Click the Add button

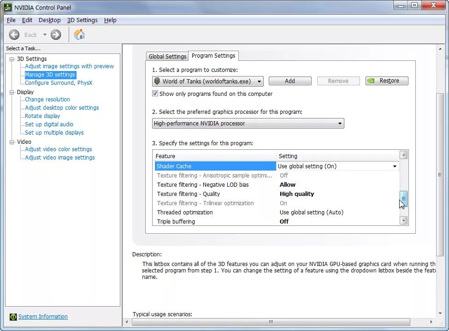[290, 81]
